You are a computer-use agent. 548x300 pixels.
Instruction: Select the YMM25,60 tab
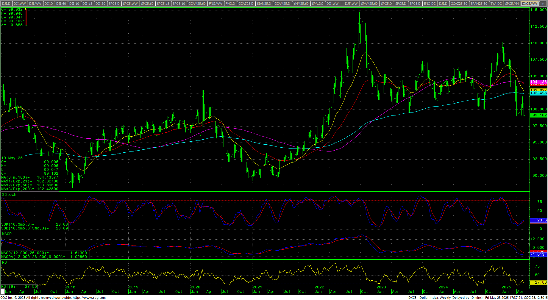[301, 4]
